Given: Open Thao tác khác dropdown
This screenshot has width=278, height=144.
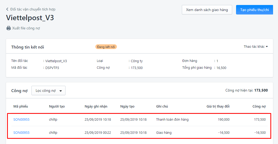Looking at the screenshot, I should 256,47.
